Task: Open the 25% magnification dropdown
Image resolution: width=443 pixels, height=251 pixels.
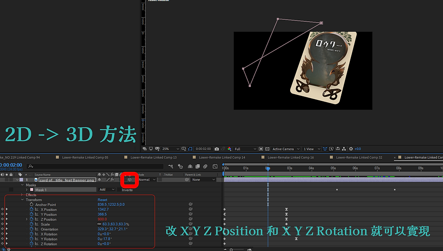Action: tap(171, 149)
